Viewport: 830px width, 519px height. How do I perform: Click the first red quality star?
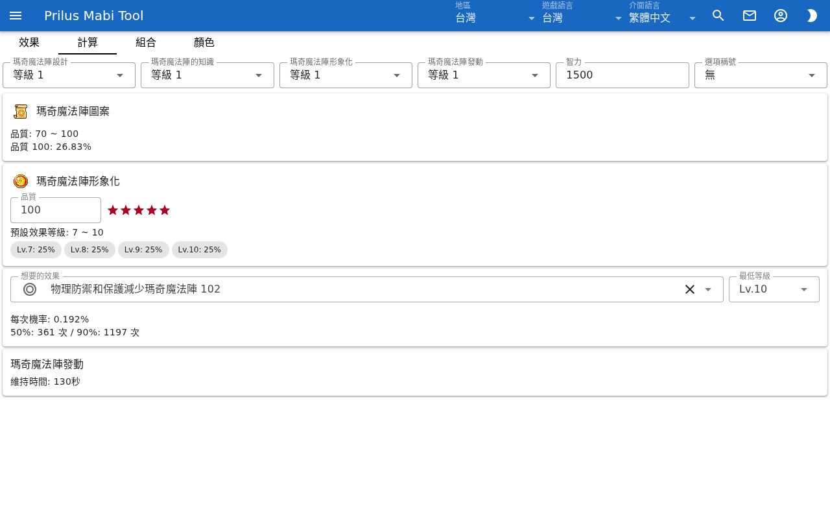pyautogui.click(x=113, y=210)
